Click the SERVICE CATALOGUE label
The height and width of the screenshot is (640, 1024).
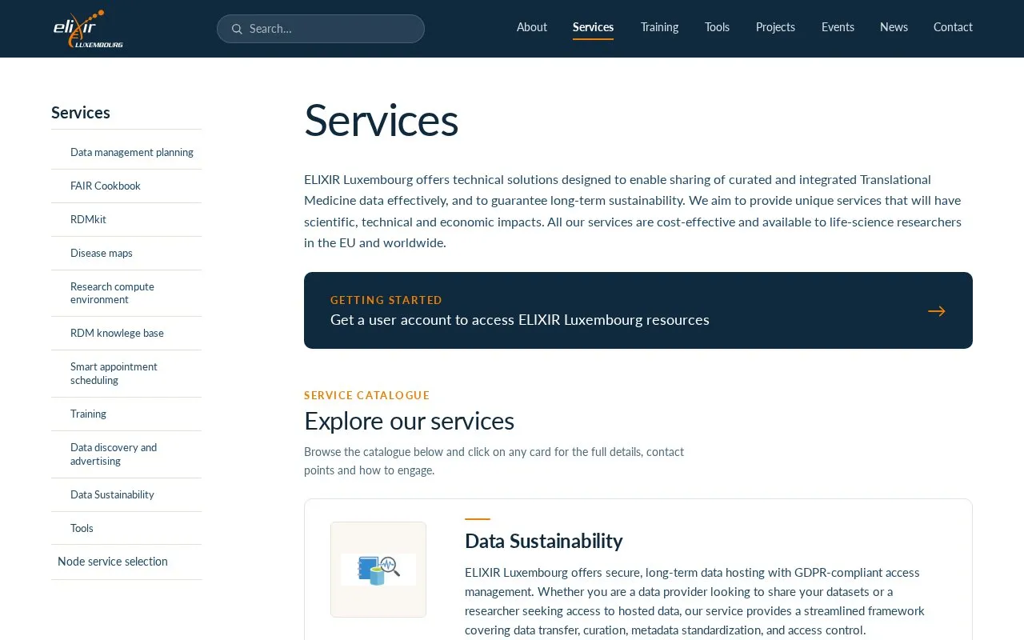[367, 395]
